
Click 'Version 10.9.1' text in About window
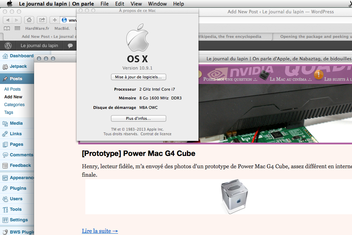tap(137, 68)
